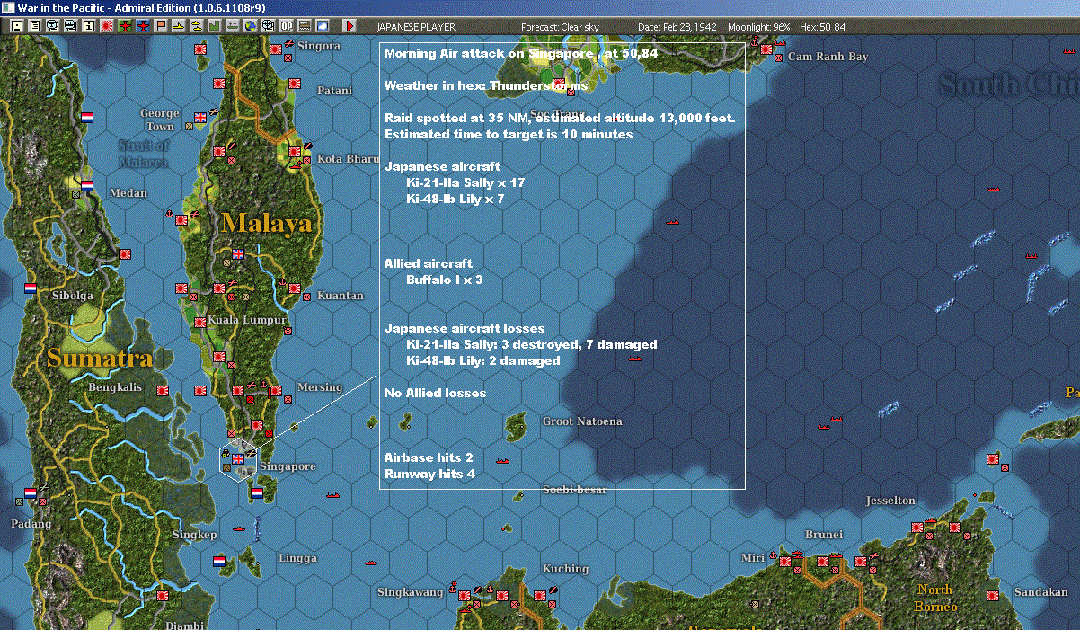The height and width of the screenshot is (630, 1080).
Task: Click the Singkawang map label
Action: (411, 591)
